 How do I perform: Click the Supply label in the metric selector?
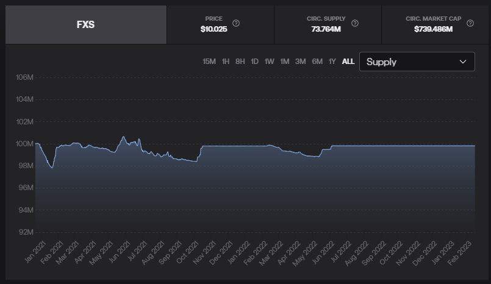[381, 62]
